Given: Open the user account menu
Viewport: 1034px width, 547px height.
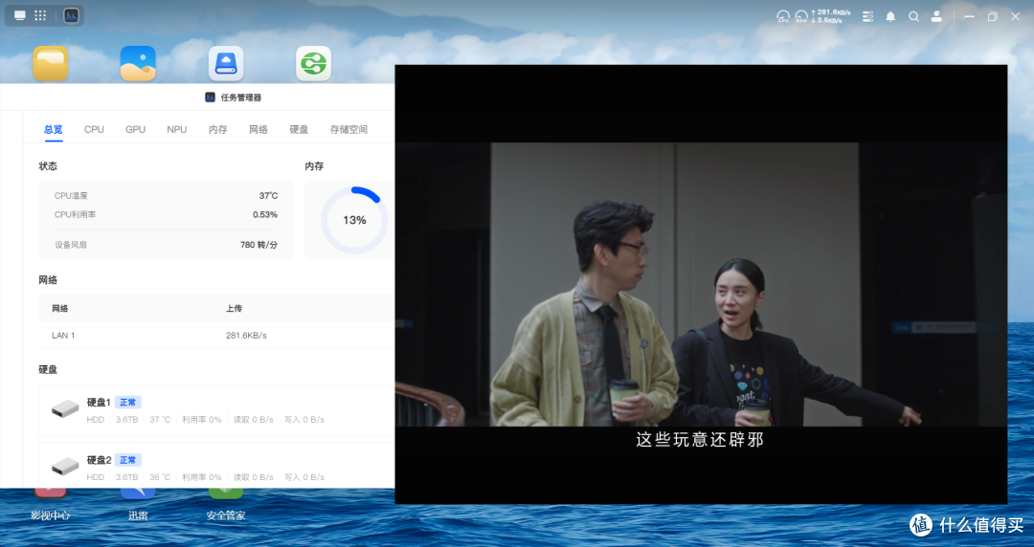Looking at the screenshot, I should pyautogui.click(x=936, y=16).
